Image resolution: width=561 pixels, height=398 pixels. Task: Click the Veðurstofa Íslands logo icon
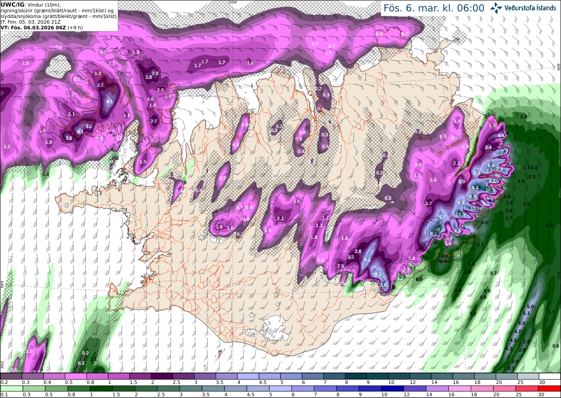(x=496, y=7)
